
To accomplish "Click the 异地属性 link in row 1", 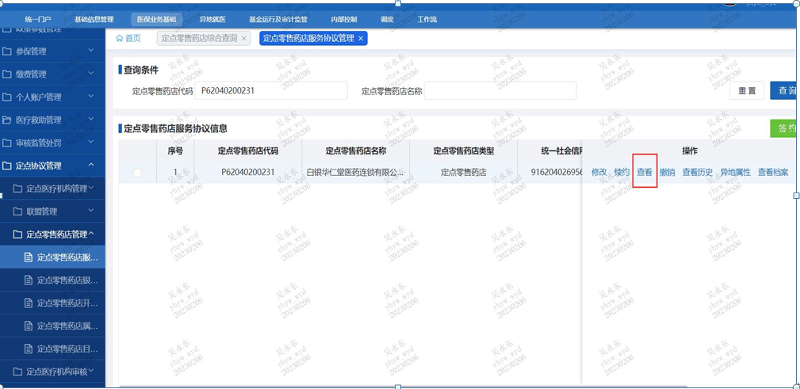I will pyautogui.click(x=735, y=173).
